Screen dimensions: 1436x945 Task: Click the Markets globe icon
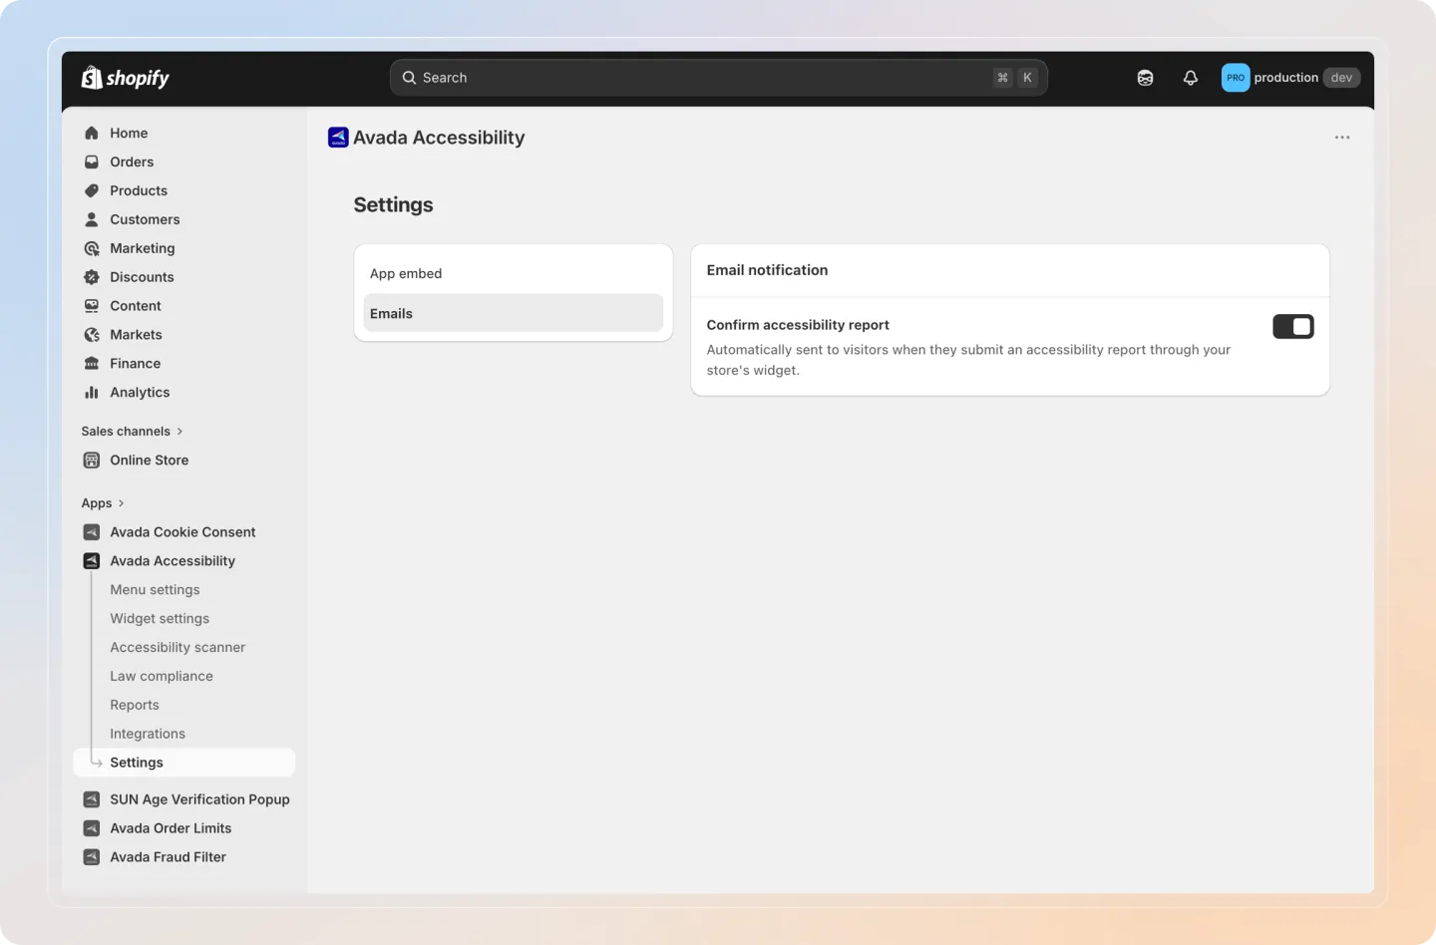point(92,335)
